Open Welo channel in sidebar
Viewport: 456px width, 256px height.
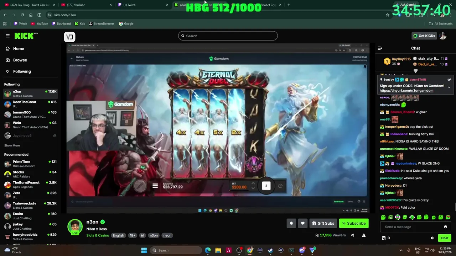click(x=30, y=125)
